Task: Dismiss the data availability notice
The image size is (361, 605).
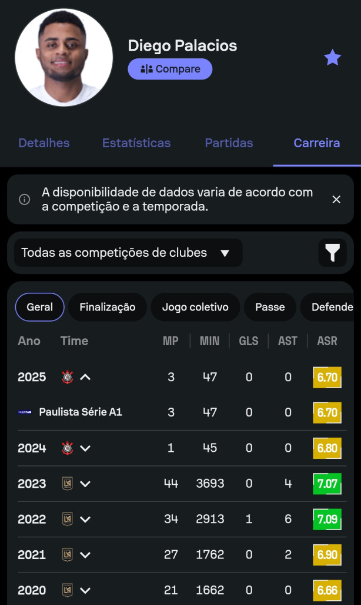Action: [x=336, y=200]
